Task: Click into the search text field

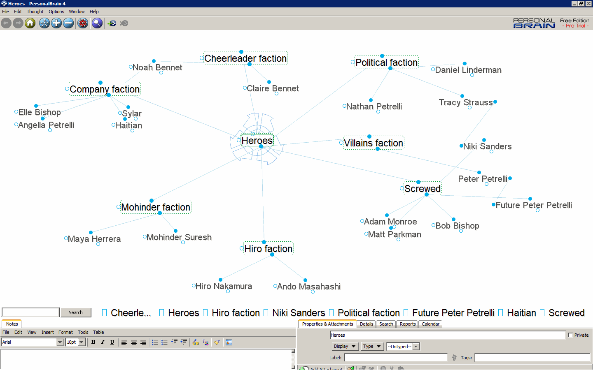Action: pos(30,312)
